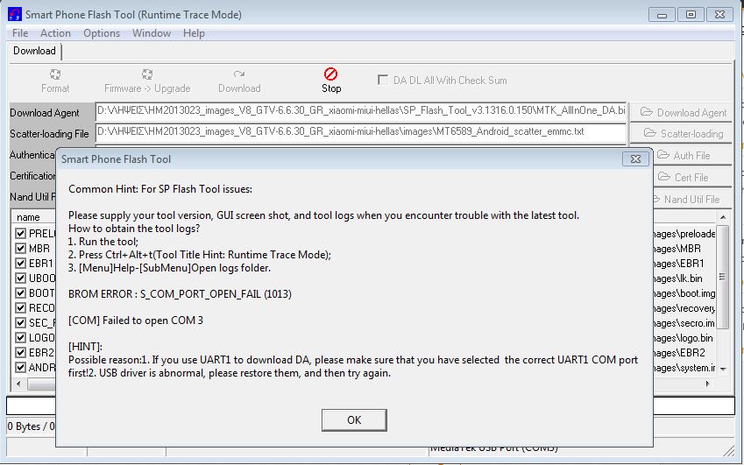Click the partition list down scroll arrow
The image size is (744, 465).
click(x=723, y=369)
